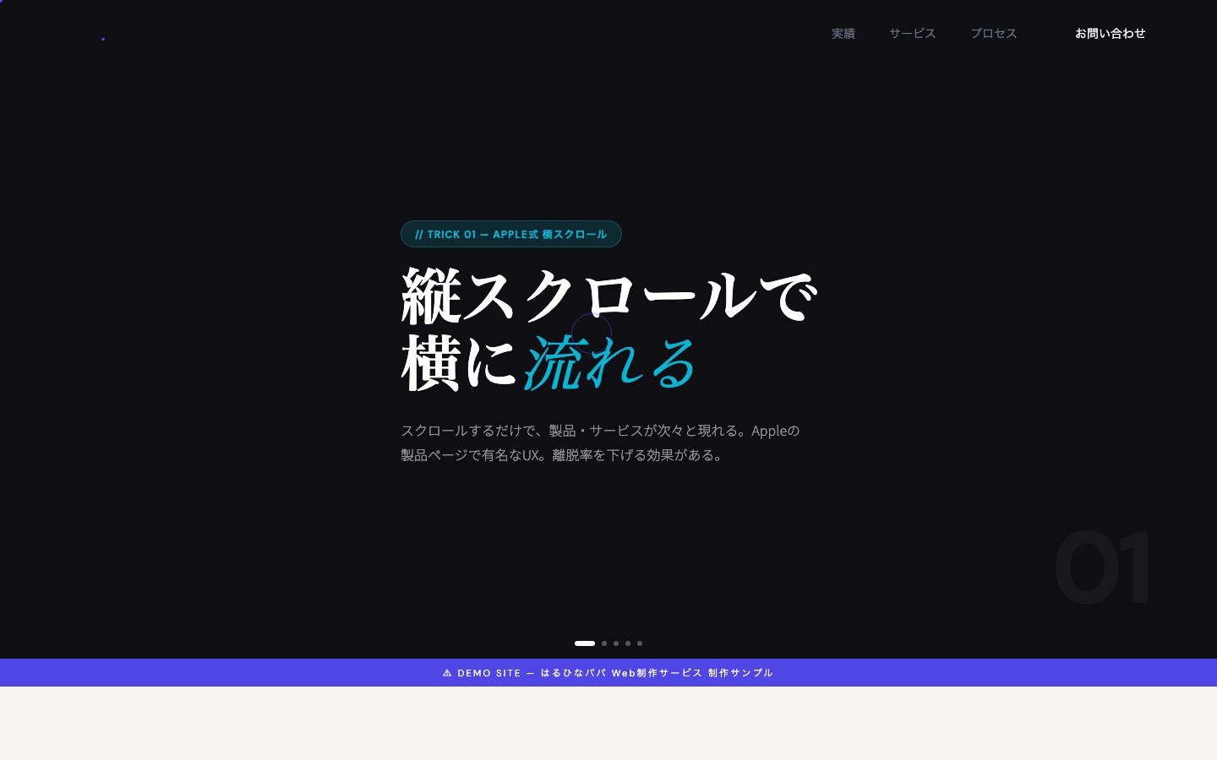Select サービス in the navigation bar
1217x760 pixels.
[913, 33]
